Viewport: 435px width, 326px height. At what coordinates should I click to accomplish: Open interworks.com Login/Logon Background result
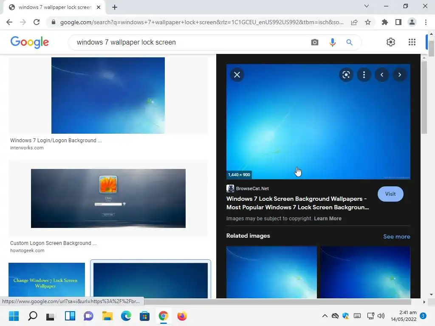pyautogui.click(x=108, y=96)
